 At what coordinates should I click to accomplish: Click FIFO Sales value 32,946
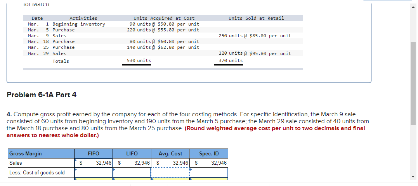[x=104, y=163]
